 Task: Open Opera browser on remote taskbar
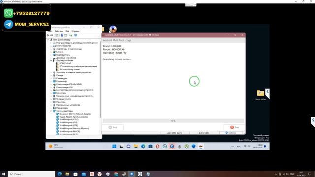(x=157, y=147)
